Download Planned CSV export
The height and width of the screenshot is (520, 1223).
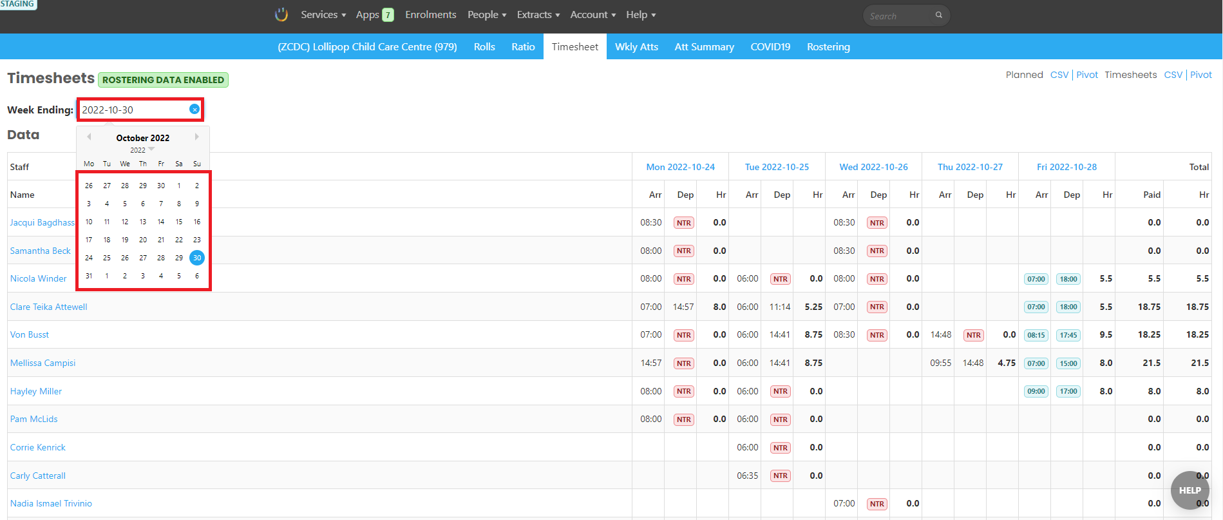point(1059,75)
